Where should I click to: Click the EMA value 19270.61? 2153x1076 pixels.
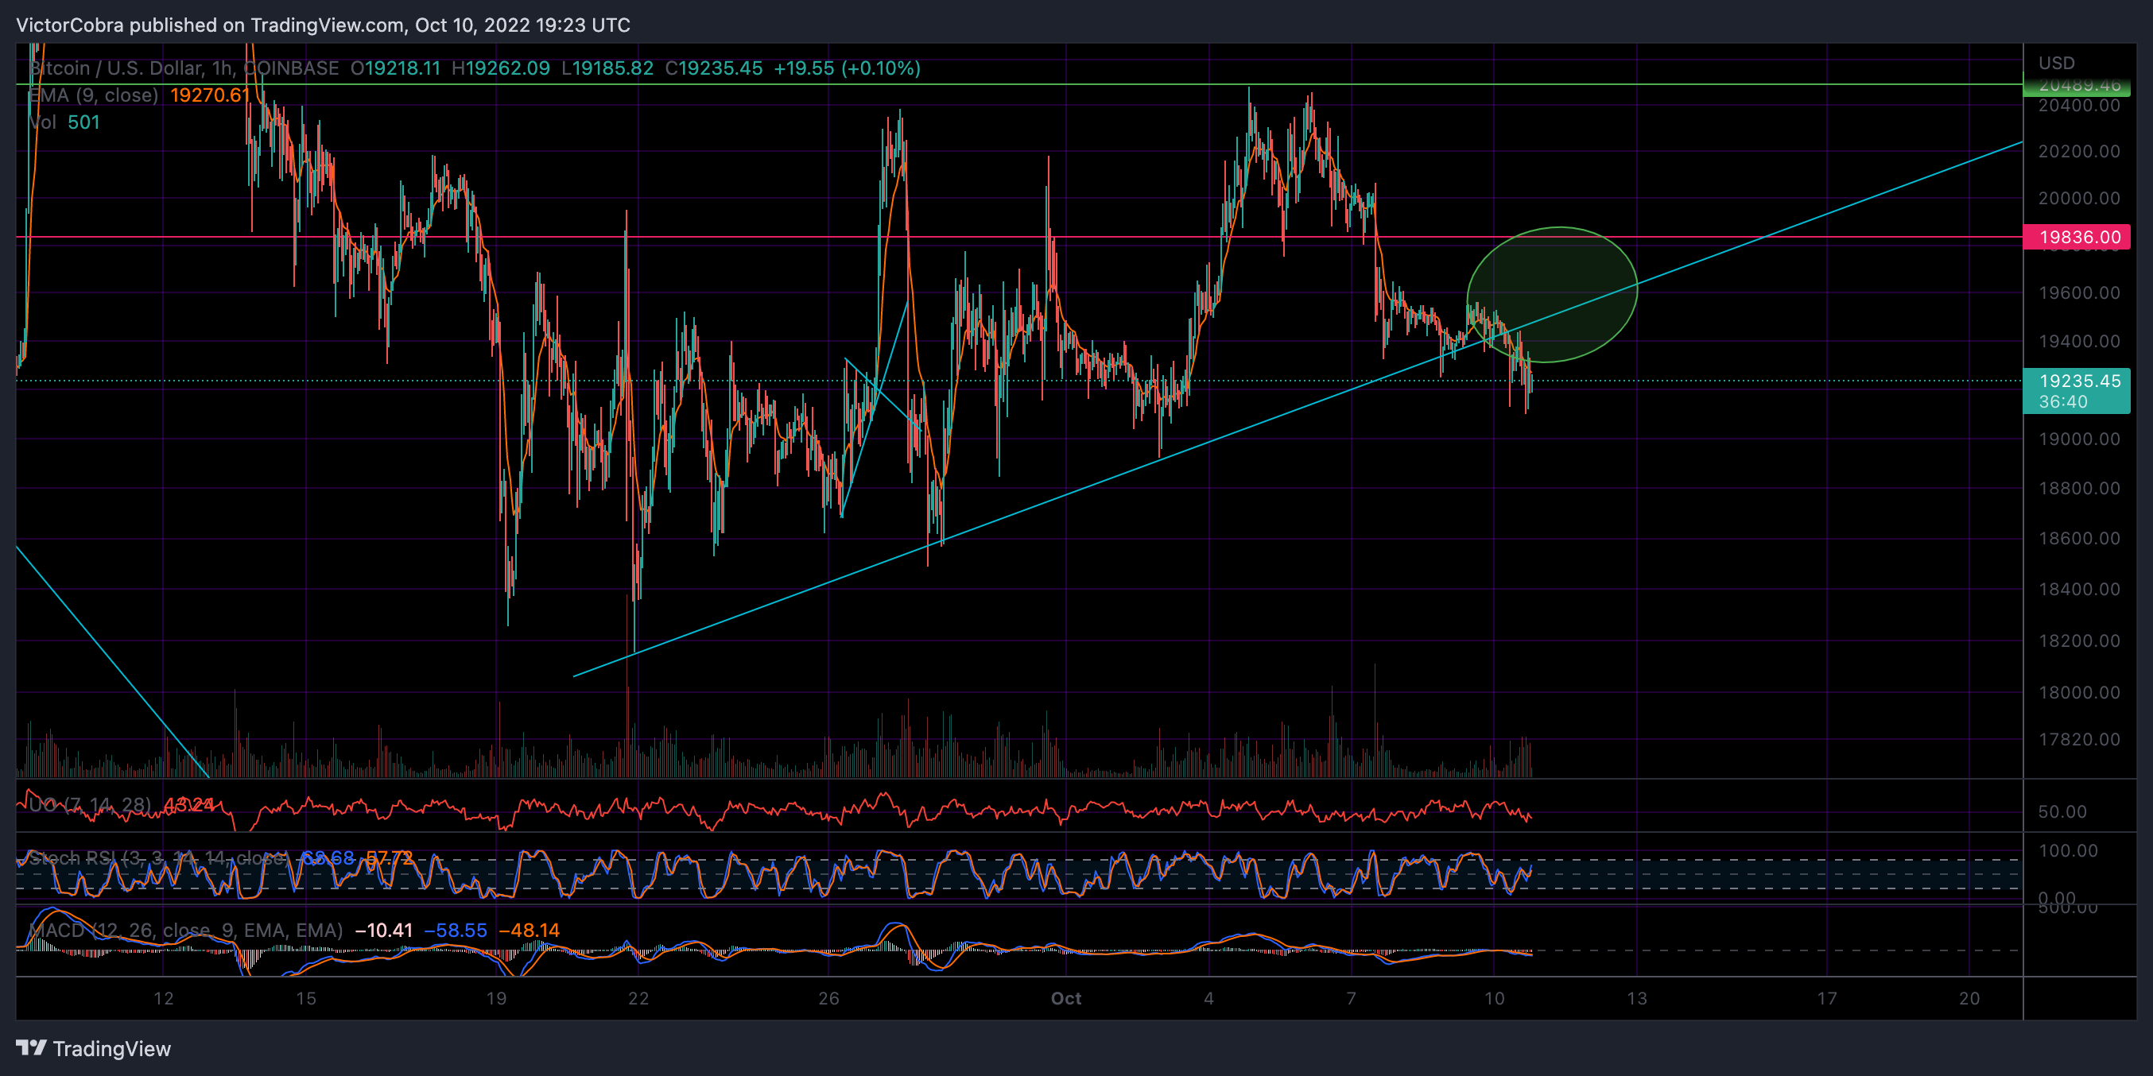tap(210, 95)
